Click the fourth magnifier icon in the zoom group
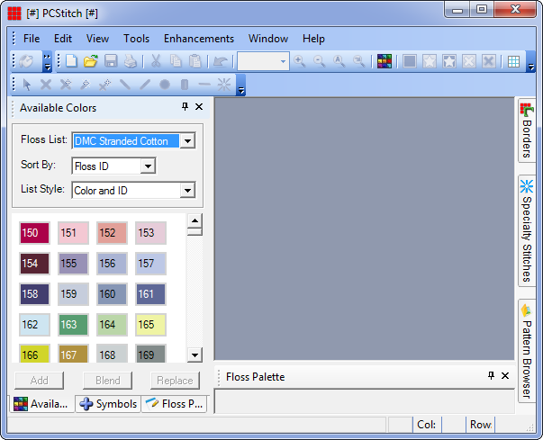This screenshot has height=440, width=543. pos(358,61)
